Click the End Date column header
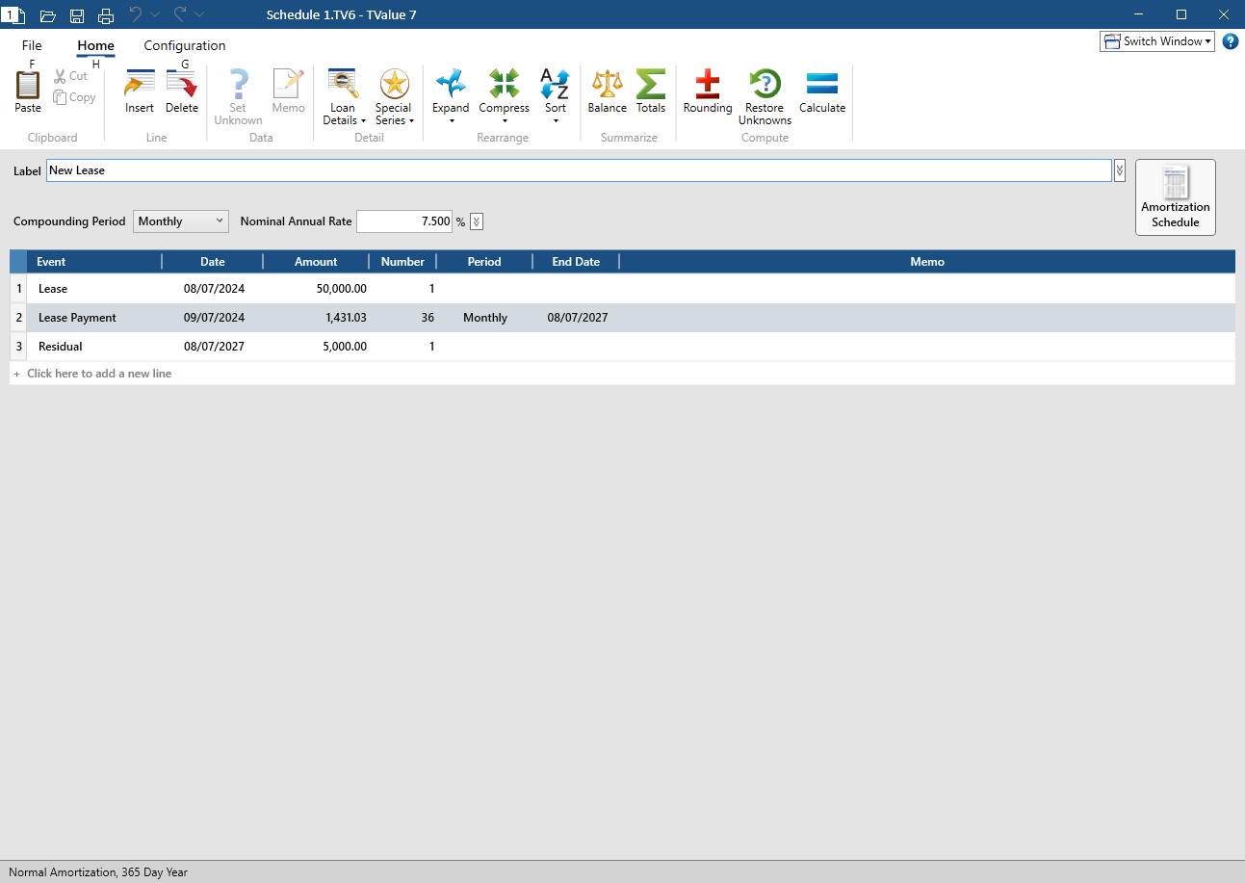 576,262
